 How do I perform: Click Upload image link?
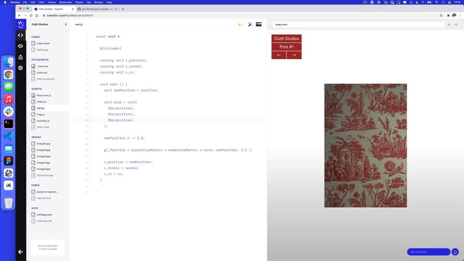45,175
